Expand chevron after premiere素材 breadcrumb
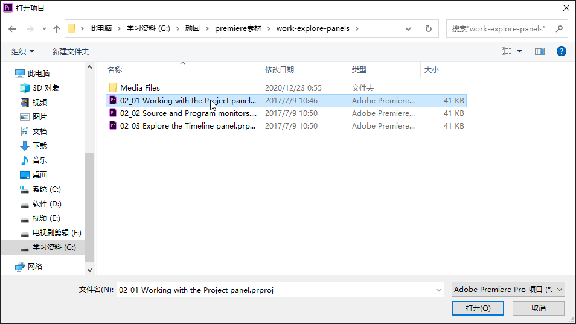Image resolution: width=576 pixels, height=324 pixels. (x=269, y=28)
